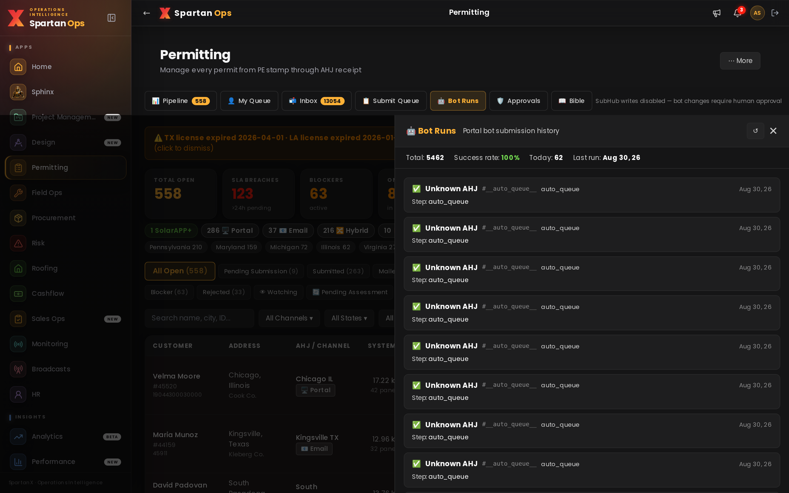Open the Design app icon
Screen dimensions: 789x493
tap(18, 142)
